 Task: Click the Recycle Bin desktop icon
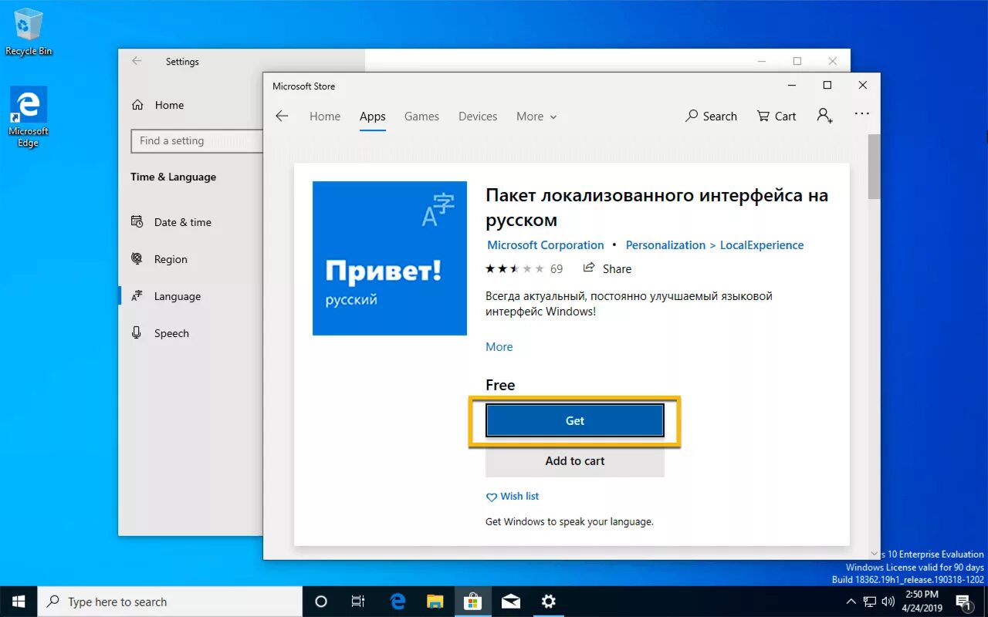tap(29, 32)
